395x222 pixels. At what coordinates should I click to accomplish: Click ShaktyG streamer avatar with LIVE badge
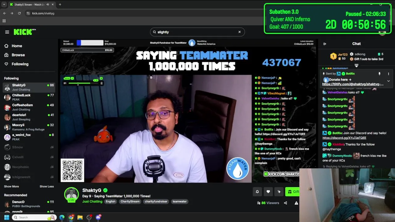[x=71, y=195]
